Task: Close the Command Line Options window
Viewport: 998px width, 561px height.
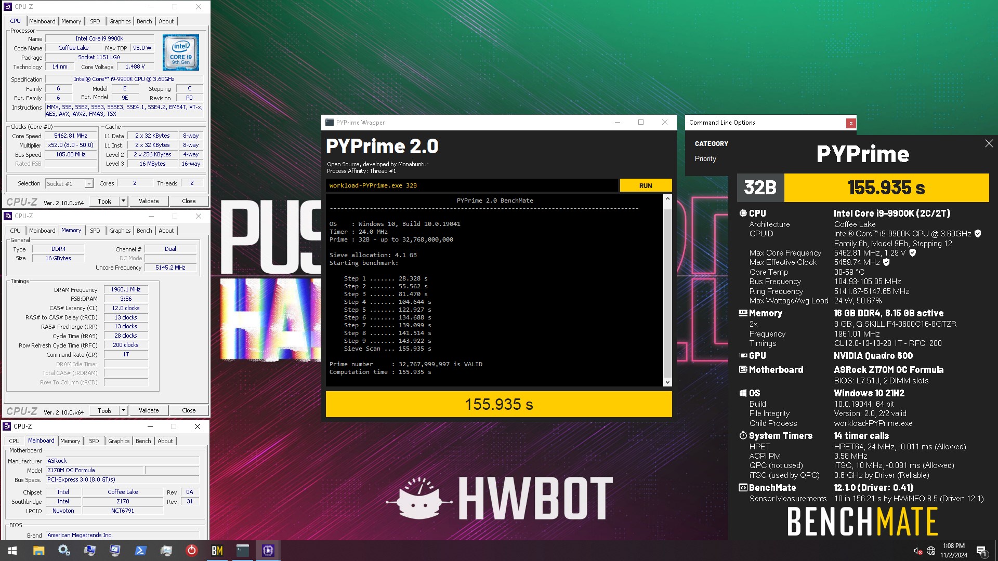Action: click(850, 123)
